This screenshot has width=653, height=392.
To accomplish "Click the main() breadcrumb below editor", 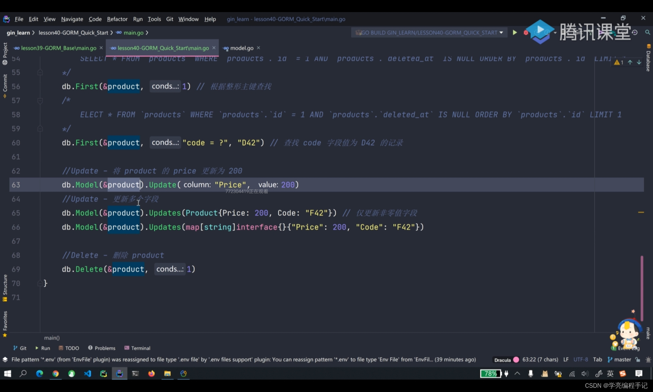I will [x=52, y=338].
